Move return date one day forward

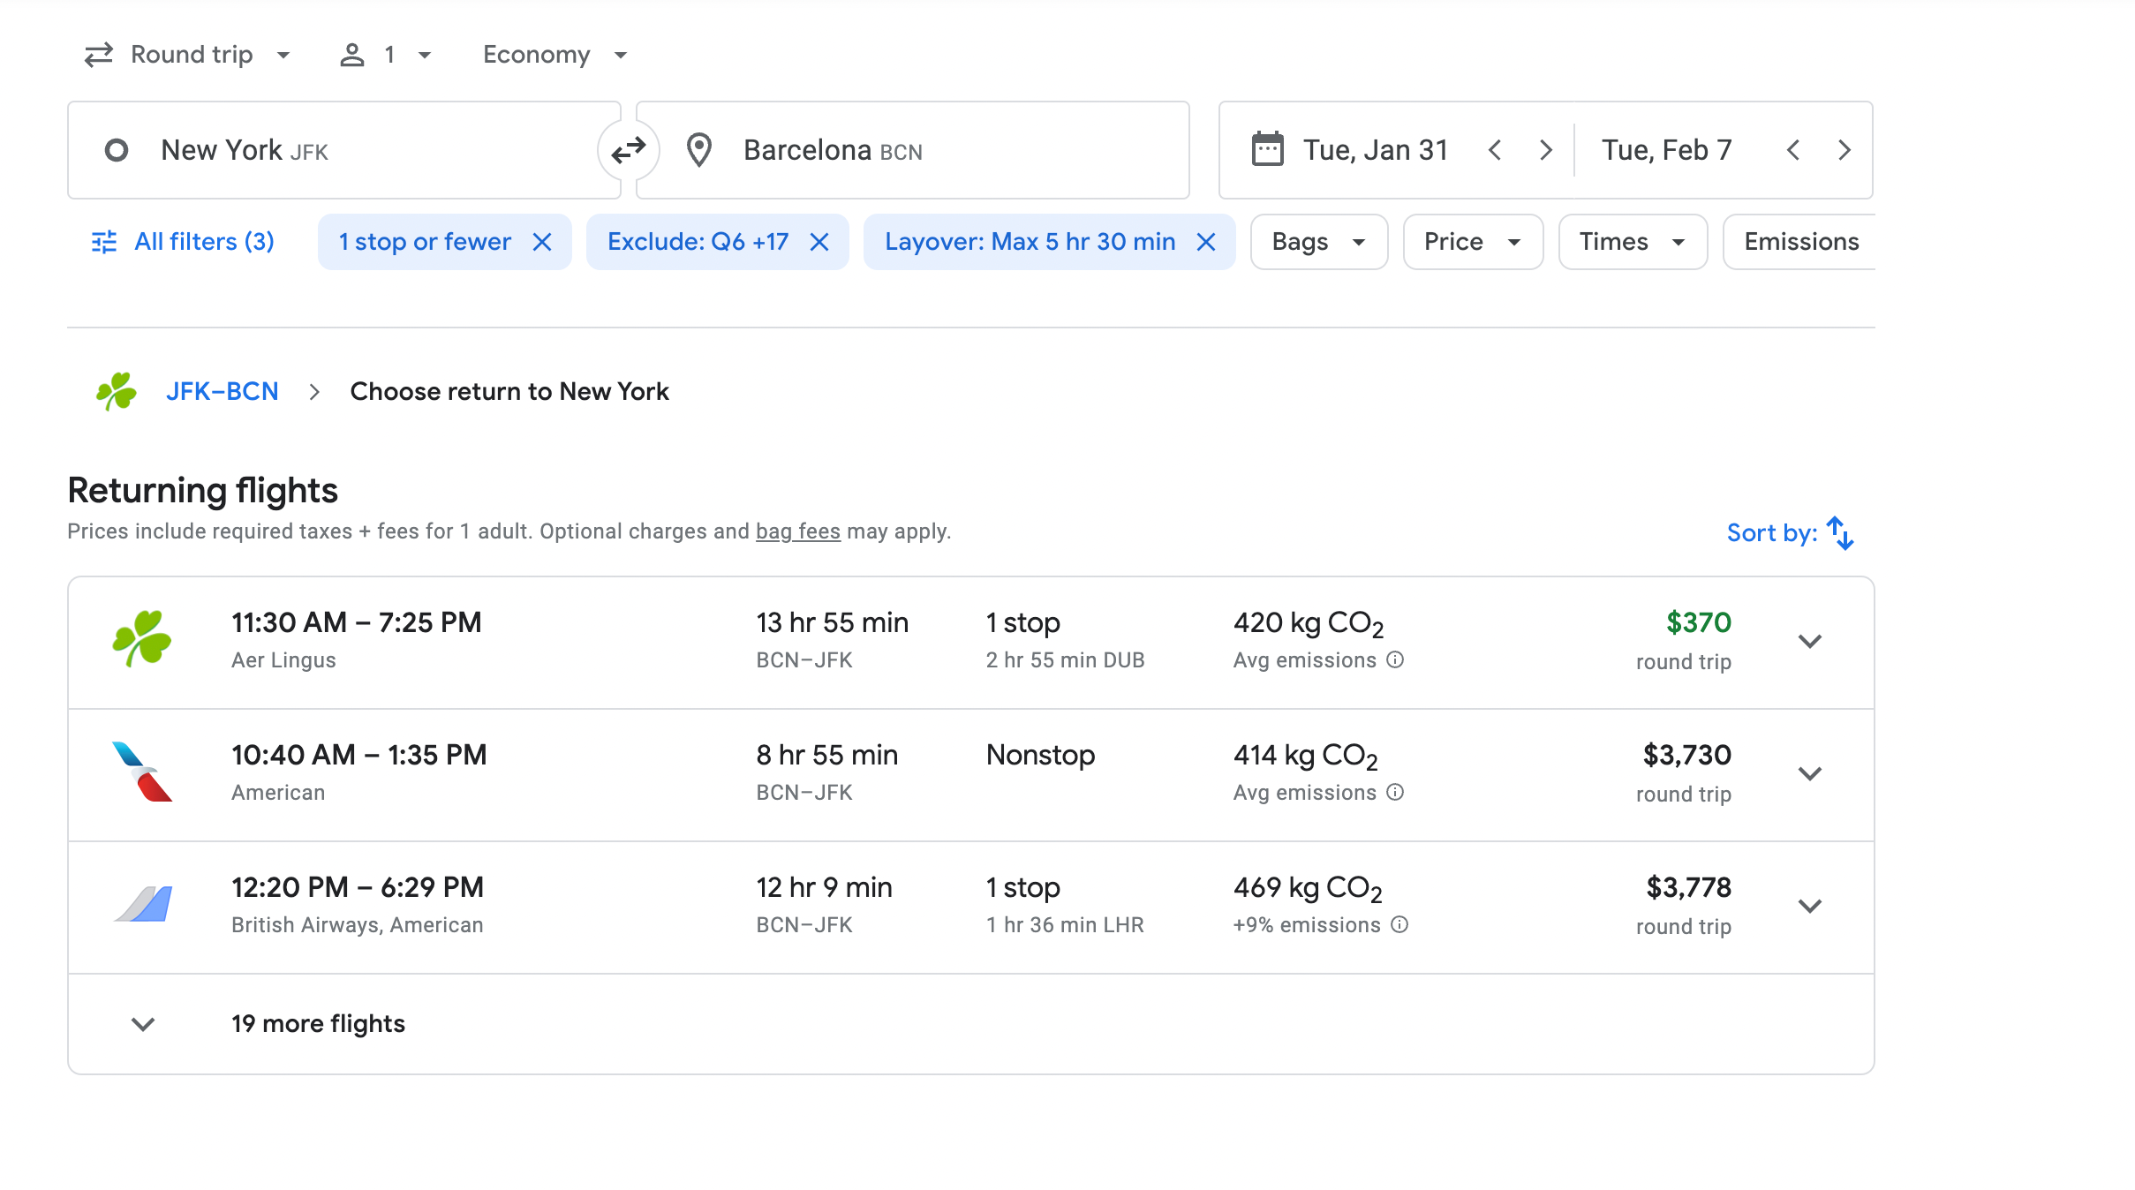(x=1844, y=150)
